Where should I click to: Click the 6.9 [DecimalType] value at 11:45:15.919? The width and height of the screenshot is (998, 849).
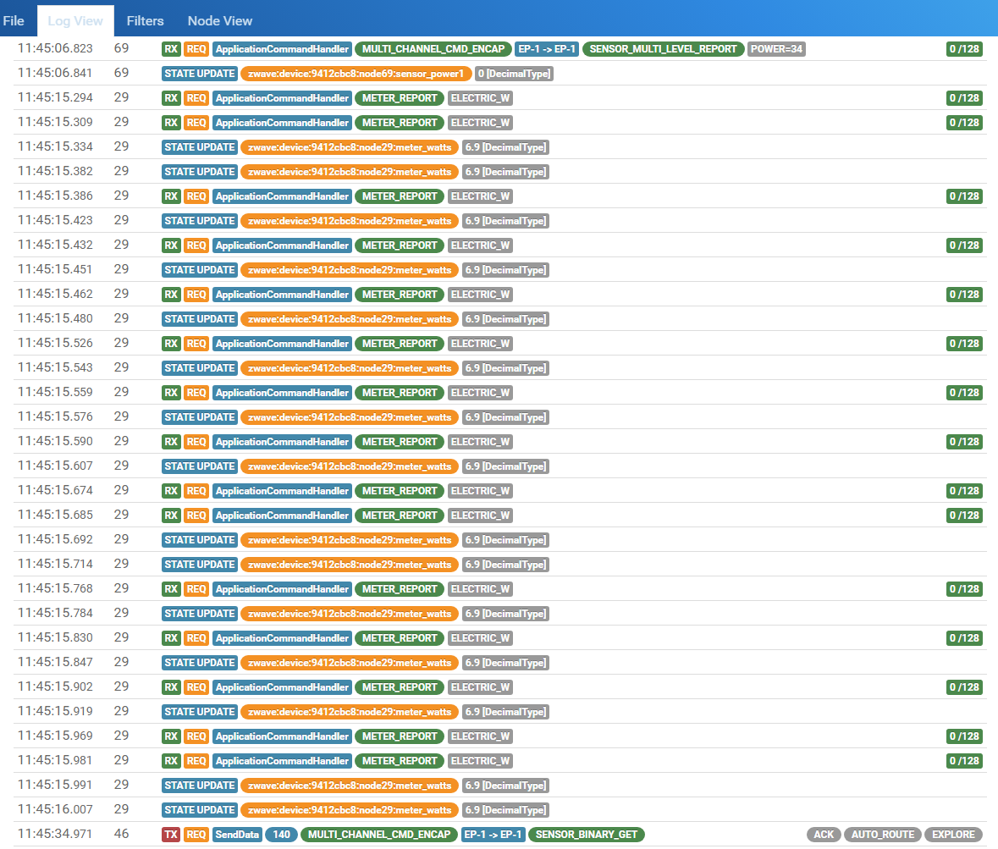(x=505, y=712)
